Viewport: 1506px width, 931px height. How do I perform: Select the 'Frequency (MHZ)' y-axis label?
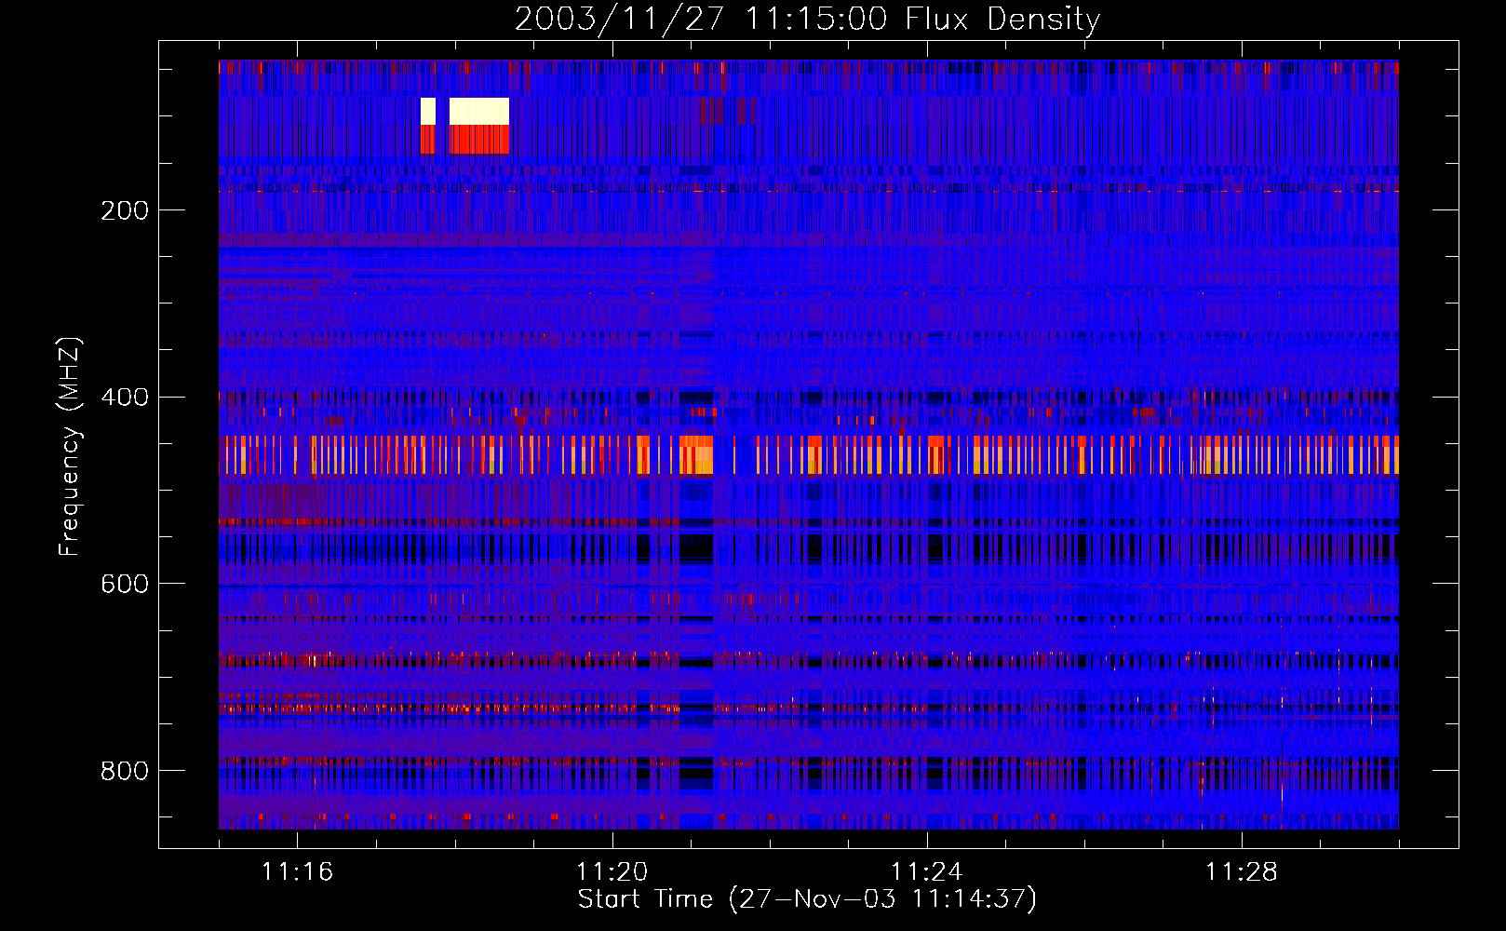(70, 447)
